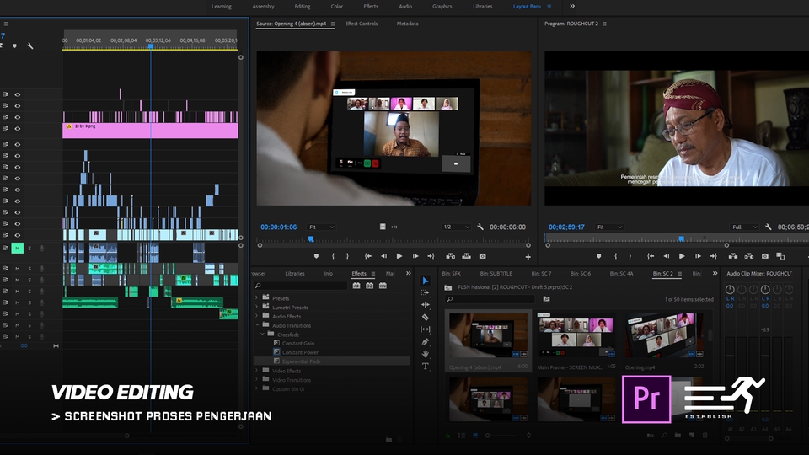The height and width of the screenshot is (455, 809).
Task: Mark Out point in Source monitor
Action: (x=348, y=256)
